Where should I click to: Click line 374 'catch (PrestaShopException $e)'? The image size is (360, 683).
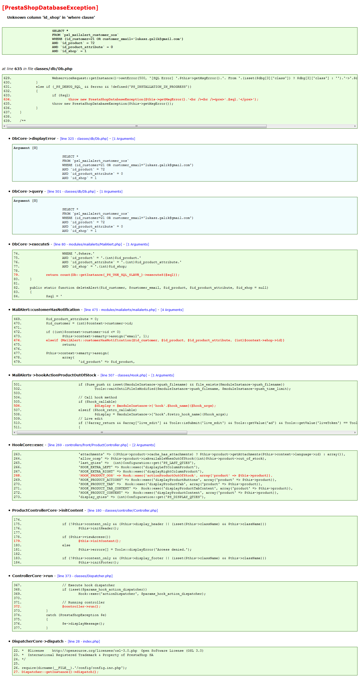[x=76, y=615]
